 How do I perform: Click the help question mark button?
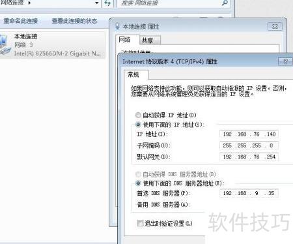click(285, 61)
